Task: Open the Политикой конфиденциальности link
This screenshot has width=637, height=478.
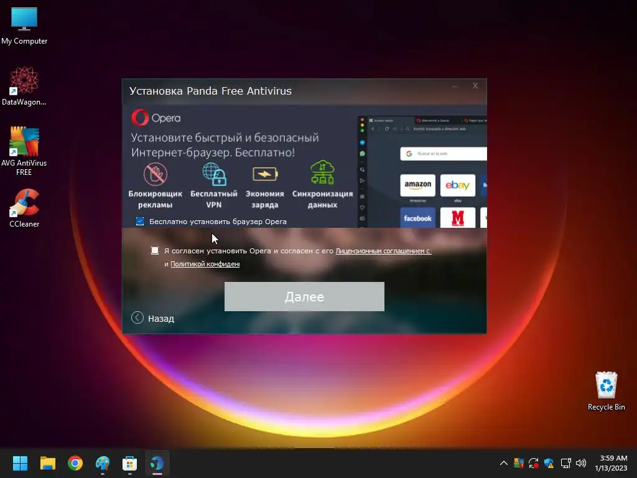Action: [205, 264]
